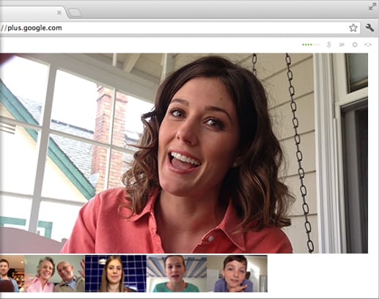The width and height of the screenshot is (379, 299).
Task: Click the main video of the woman
Action: (184, 153)
